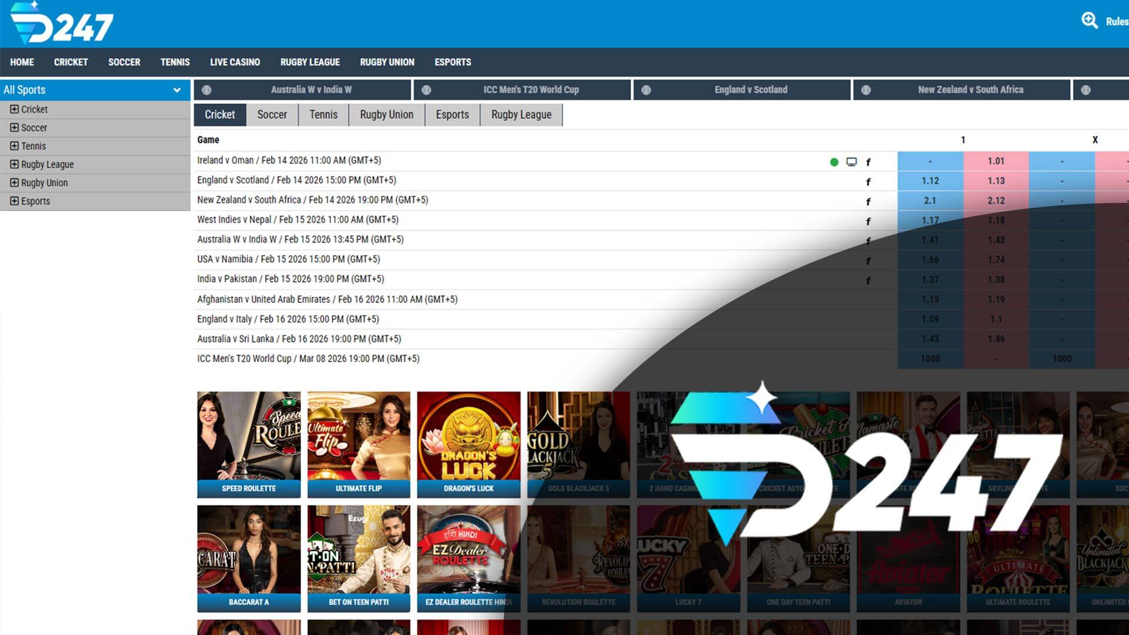Click the magnifier search icon in header

point(1089,21)
